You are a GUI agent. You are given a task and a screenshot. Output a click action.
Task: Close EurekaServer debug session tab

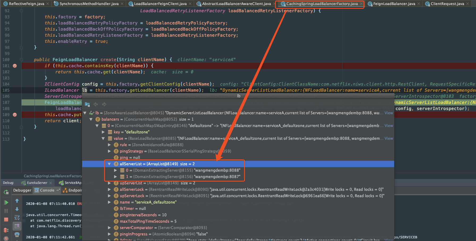coord(51,183)
